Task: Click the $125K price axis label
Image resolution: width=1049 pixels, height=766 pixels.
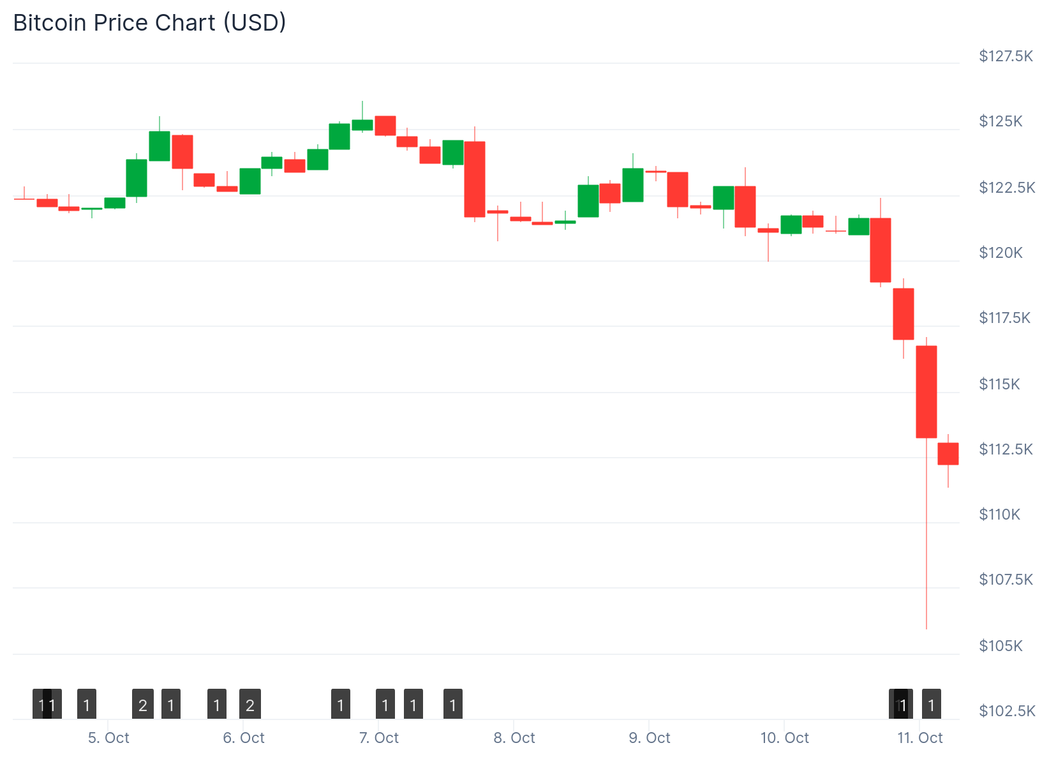Action: 1001,121
